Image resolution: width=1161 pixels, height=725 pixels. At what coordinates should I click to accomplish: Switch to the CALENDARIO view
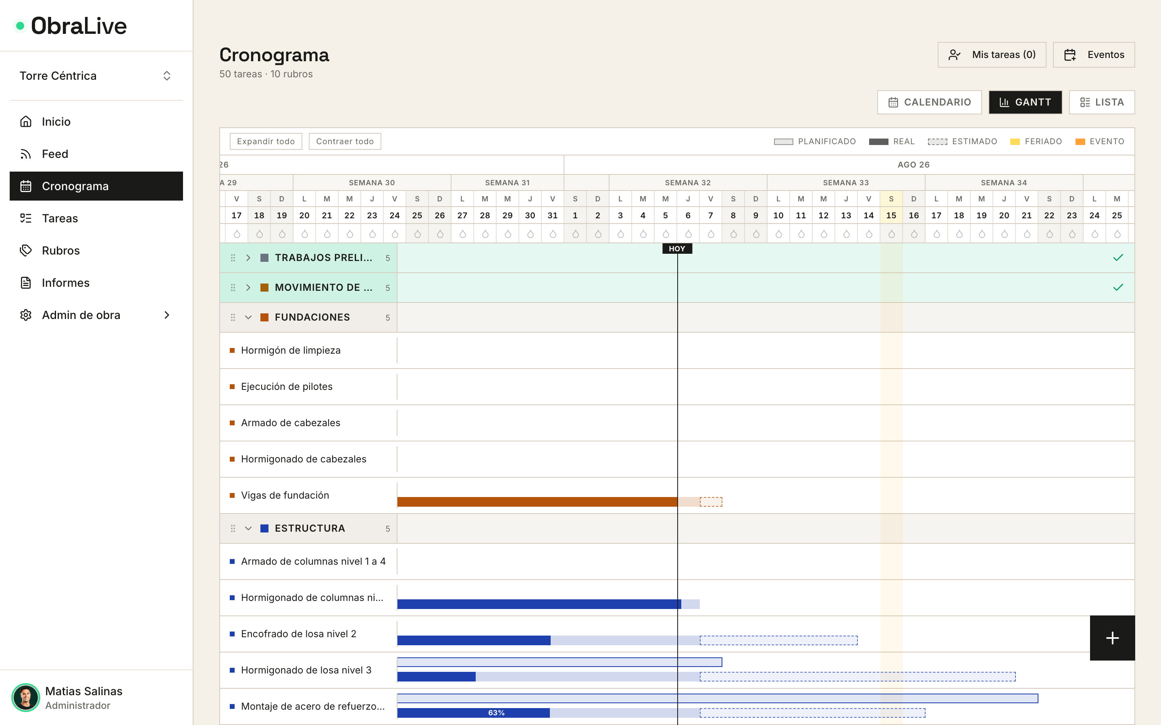tap(929, 102)
